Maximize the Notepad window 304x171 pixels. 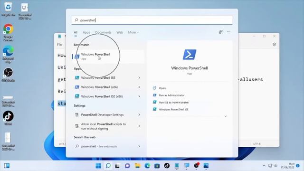pos(264,36)
